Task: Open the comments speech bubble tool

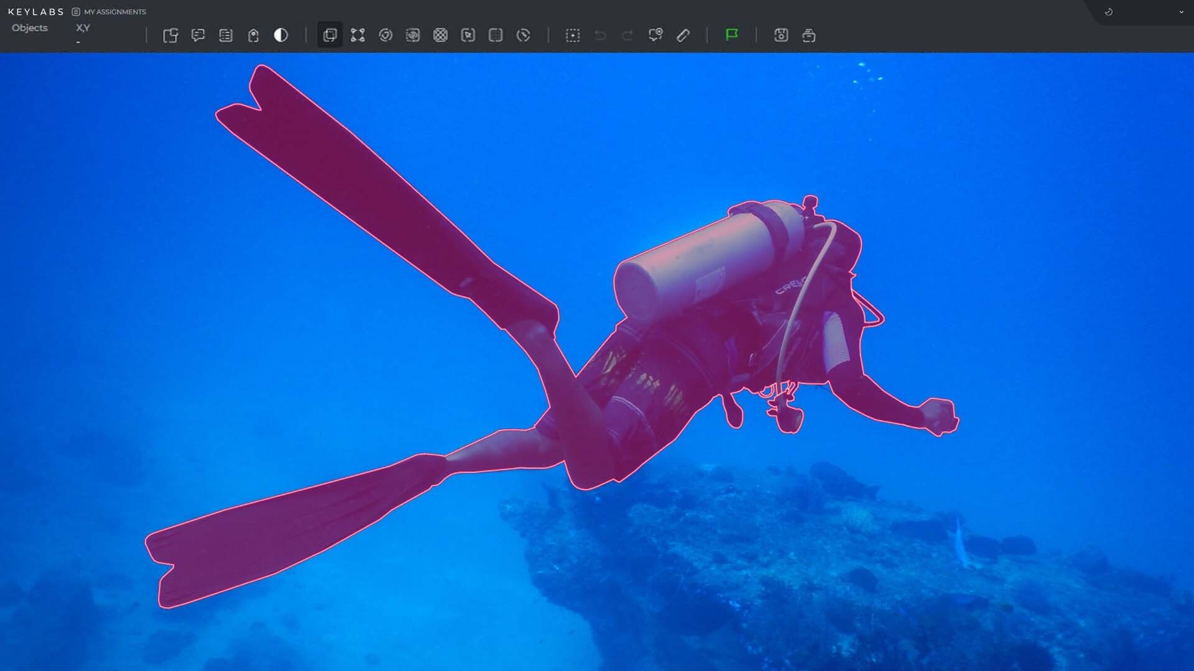Action: [198, 35]
